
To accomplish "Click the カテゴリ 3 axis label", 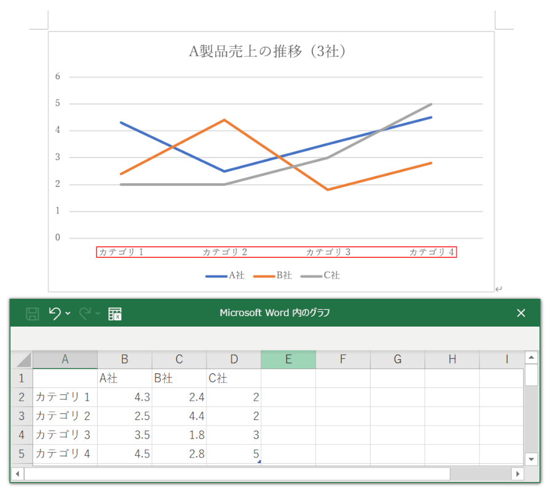I will [x=328, y=252].
